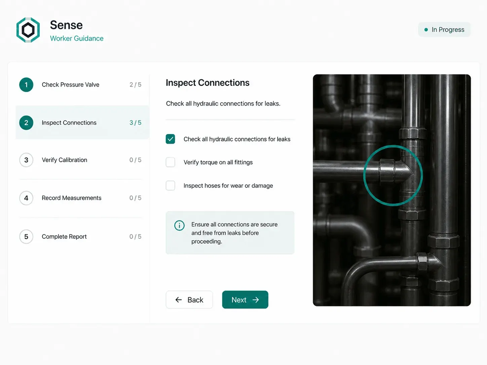Click the step 3 number circle

[26, 160]
